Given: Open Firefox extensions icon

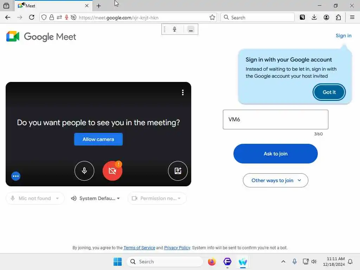Looking at the screenshot, I should click(x=338, y=18).
